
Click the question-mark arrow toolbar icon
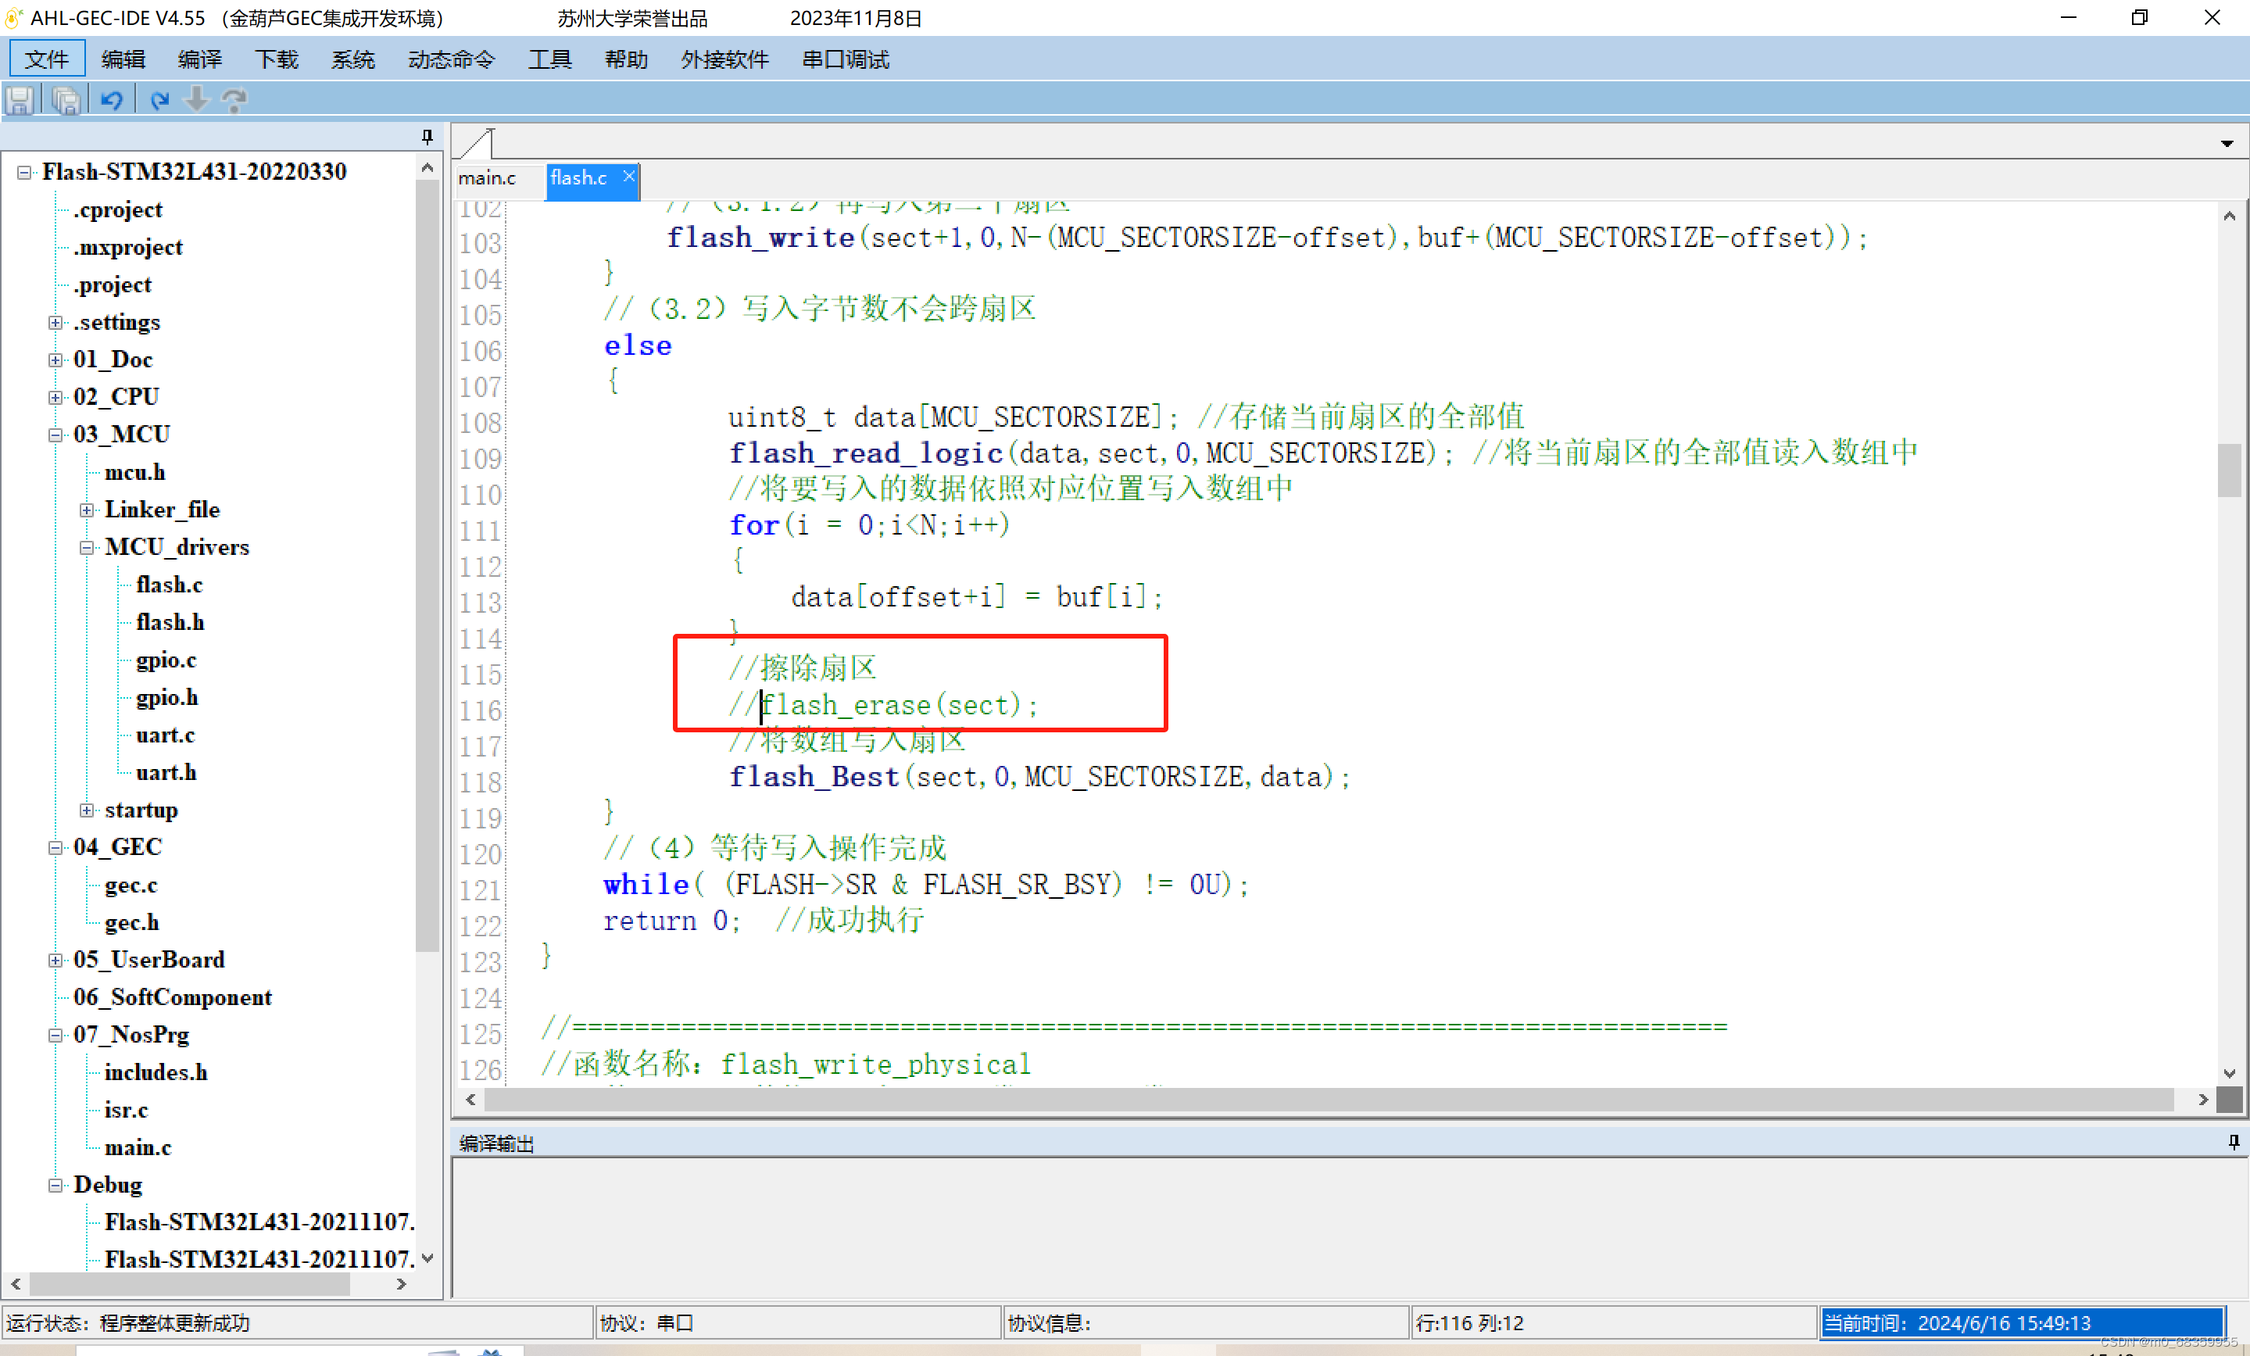coord(235,99)
